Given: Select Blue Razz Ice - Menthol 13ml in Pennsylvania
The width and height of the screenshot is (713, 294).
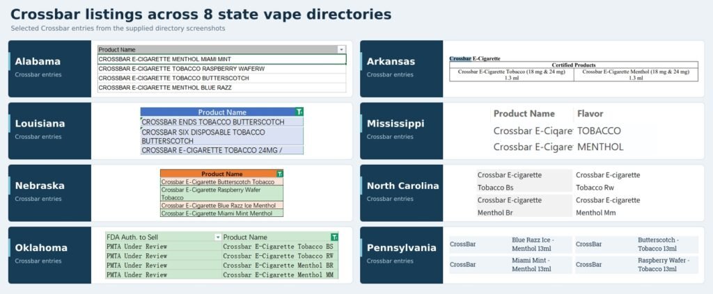Looking at the screenshot, I should 535,244.
